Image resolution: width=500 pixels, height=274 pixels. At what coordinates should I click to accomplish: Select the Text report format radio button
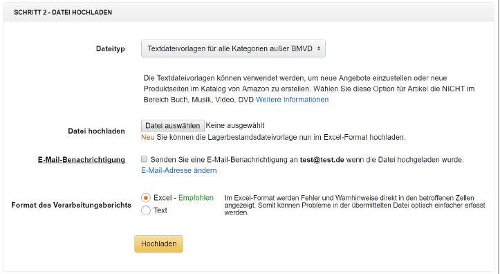pos(146,210)
